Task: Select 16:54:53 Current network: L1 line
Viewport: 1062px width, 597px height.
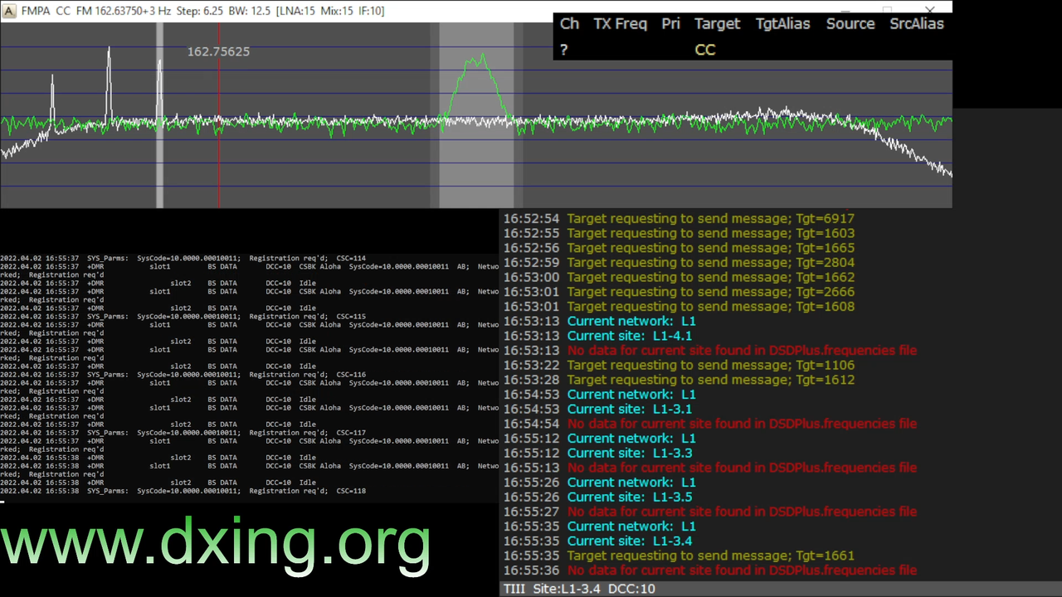Action: [600, 395]
